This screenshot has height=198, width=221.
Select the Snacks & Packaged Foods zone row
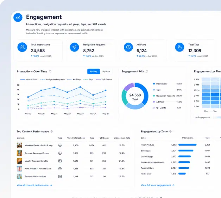tap(175, 162)
